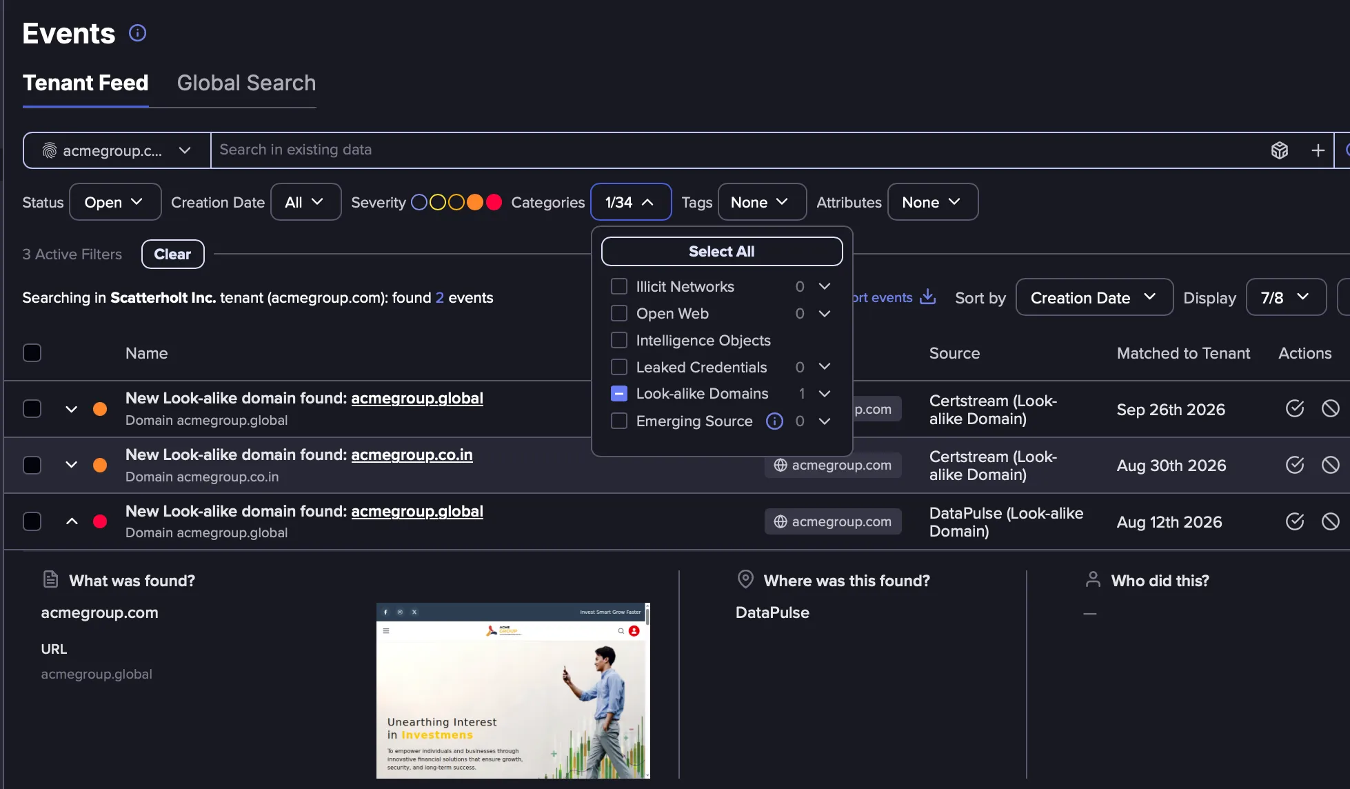Open the Creation Date filter dropdown
Screen dimensions: 1350x789
pos(305,202)
